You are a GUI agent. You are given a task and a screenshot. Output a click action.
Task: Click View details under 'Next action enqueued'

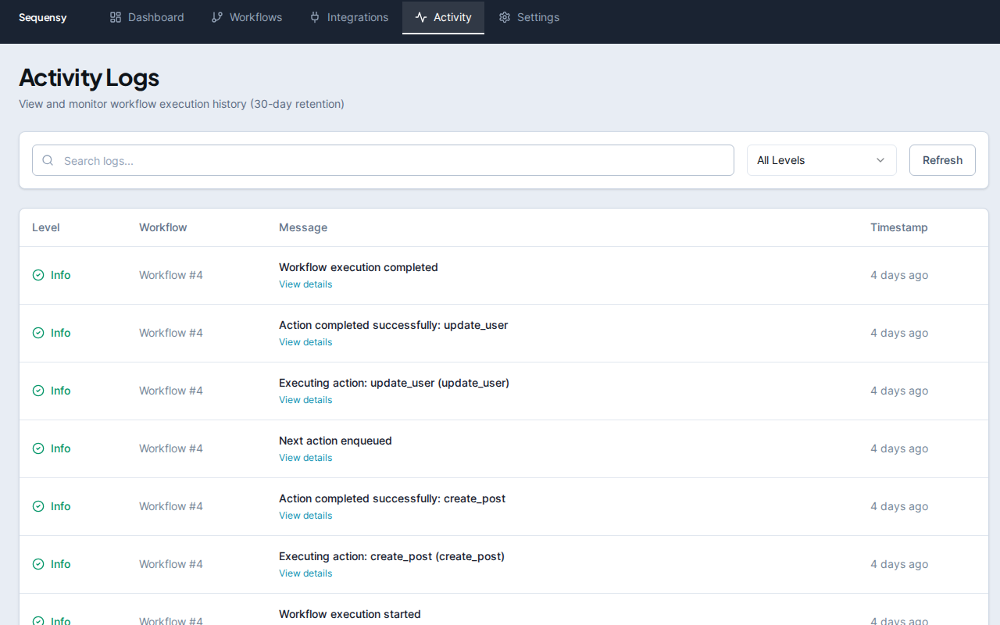click(x=305, y=457)
